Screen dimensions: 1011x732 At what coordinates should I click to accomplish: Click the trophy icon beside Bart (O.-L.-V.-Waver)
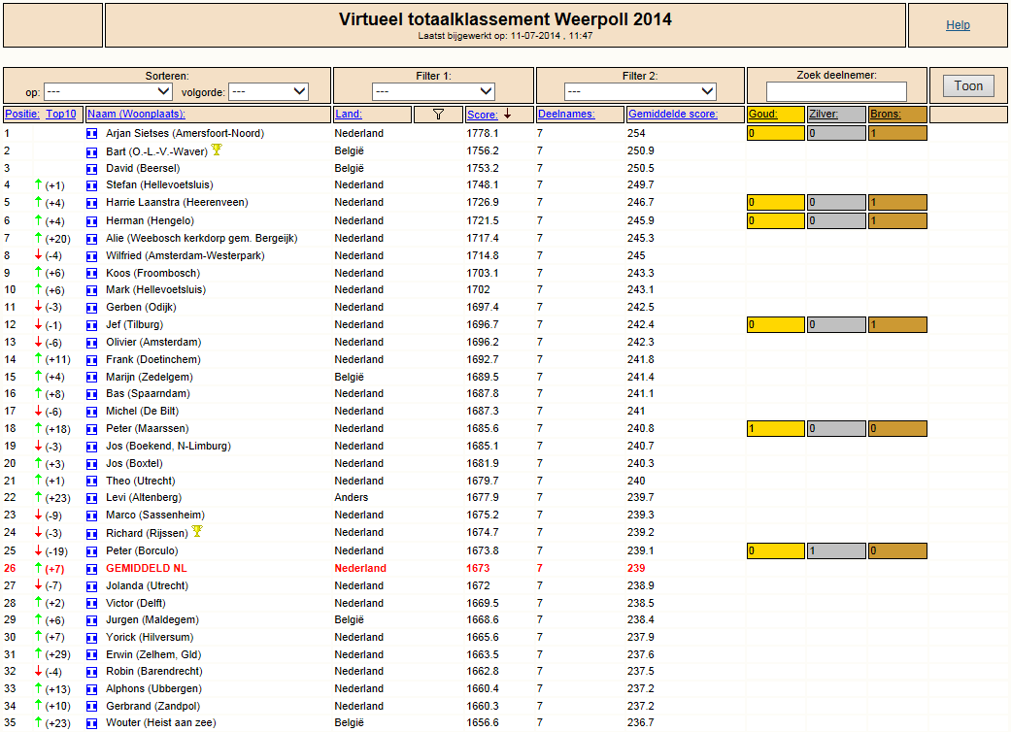coord(217,150)
